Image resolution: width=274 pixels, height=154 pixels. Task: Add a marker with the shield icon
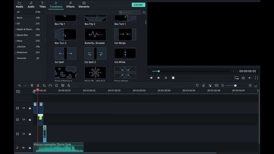coord(197,86)
